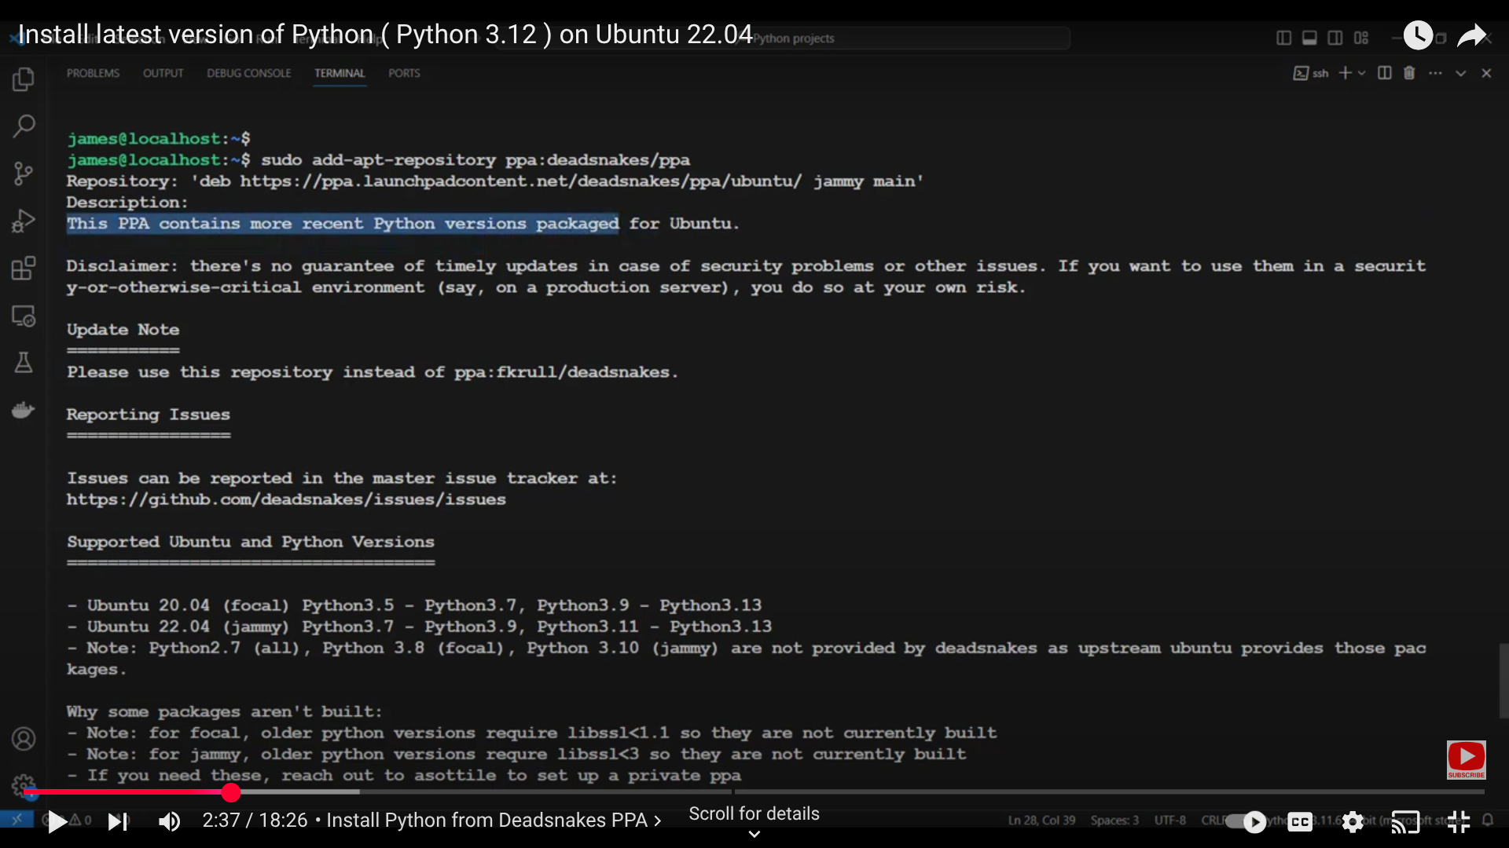1509x848 pixels.
Task: Switch to the DEBUG CONSOLE tab
Action: tap(248, 73)
